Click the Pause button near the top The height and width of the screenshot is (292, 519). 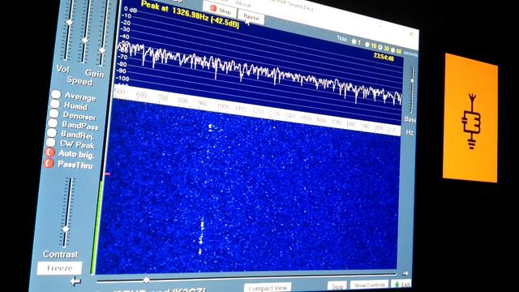click(x=251, y=16)
